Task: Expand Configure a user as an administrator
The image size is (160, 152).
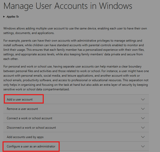Action: click(76, 146)
